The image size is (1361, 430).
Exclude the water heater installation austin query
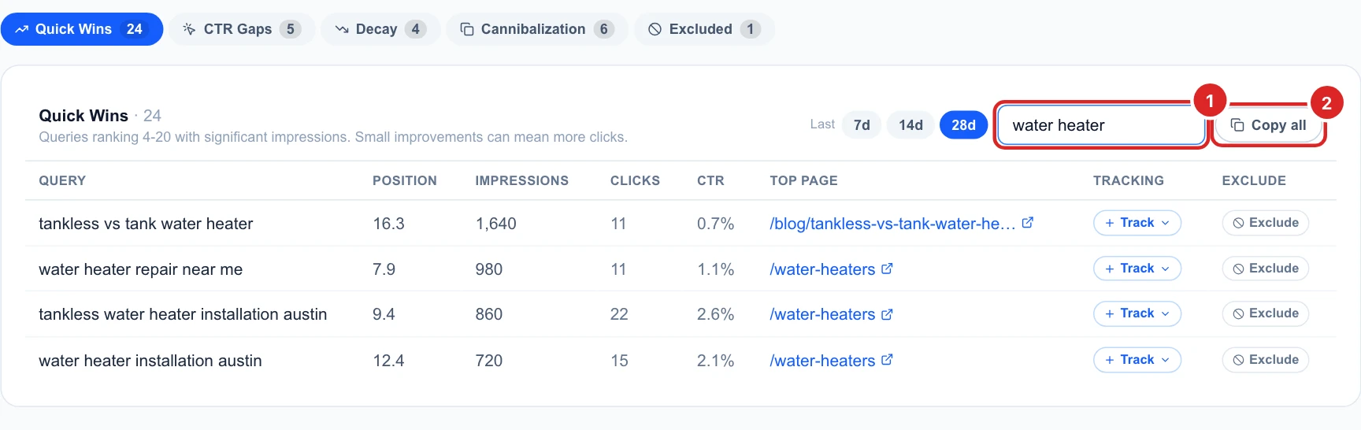(x=1265, y=360)
